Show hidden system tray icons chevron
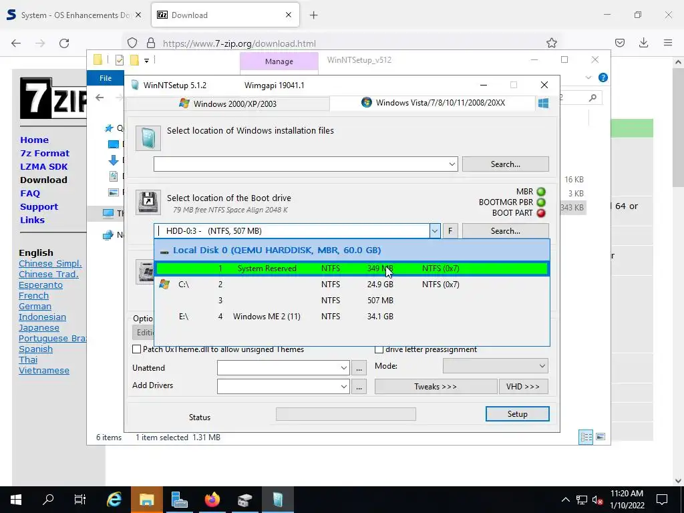This screenshot has width=684, height=513. 565,500
